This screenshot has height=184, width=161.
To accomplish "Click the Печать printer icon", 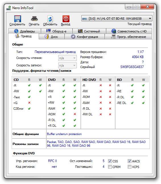I will [34, 19].
